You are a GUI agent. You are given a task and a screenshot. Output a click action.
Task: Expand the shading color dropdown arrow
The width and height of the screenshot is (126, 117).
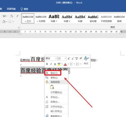pos(7,22)
